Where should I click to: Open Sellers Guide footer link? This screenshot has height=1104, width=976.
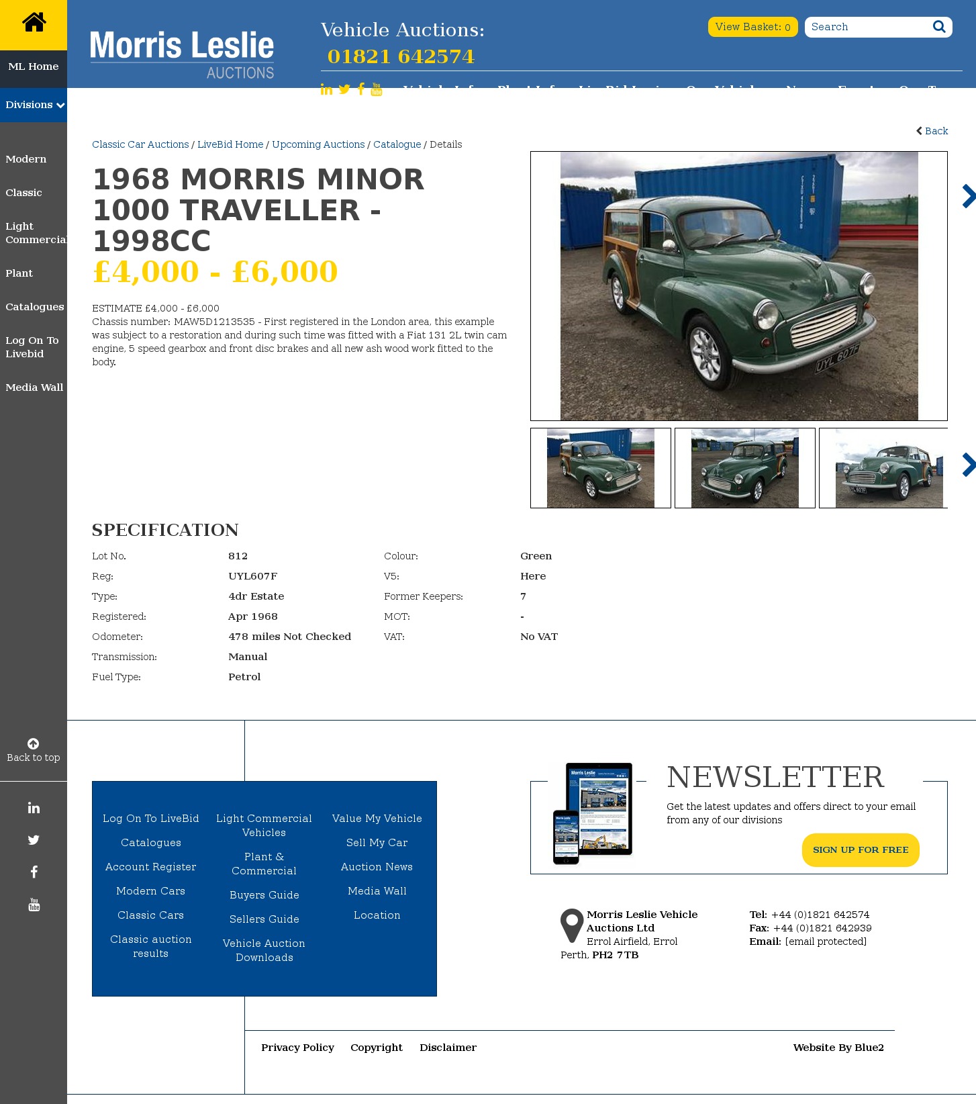[x=264, y=919]
